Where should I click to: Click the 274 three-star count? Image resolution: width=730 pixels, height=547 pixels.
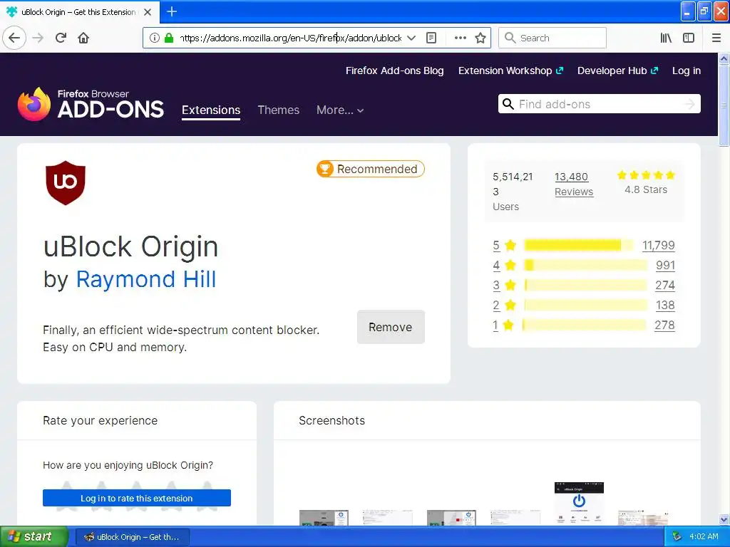(x=665, y=285)
